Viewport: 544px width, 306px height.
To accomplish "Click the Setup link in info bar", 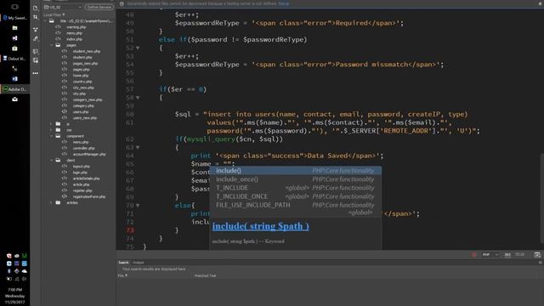I will tap(283, 3).
